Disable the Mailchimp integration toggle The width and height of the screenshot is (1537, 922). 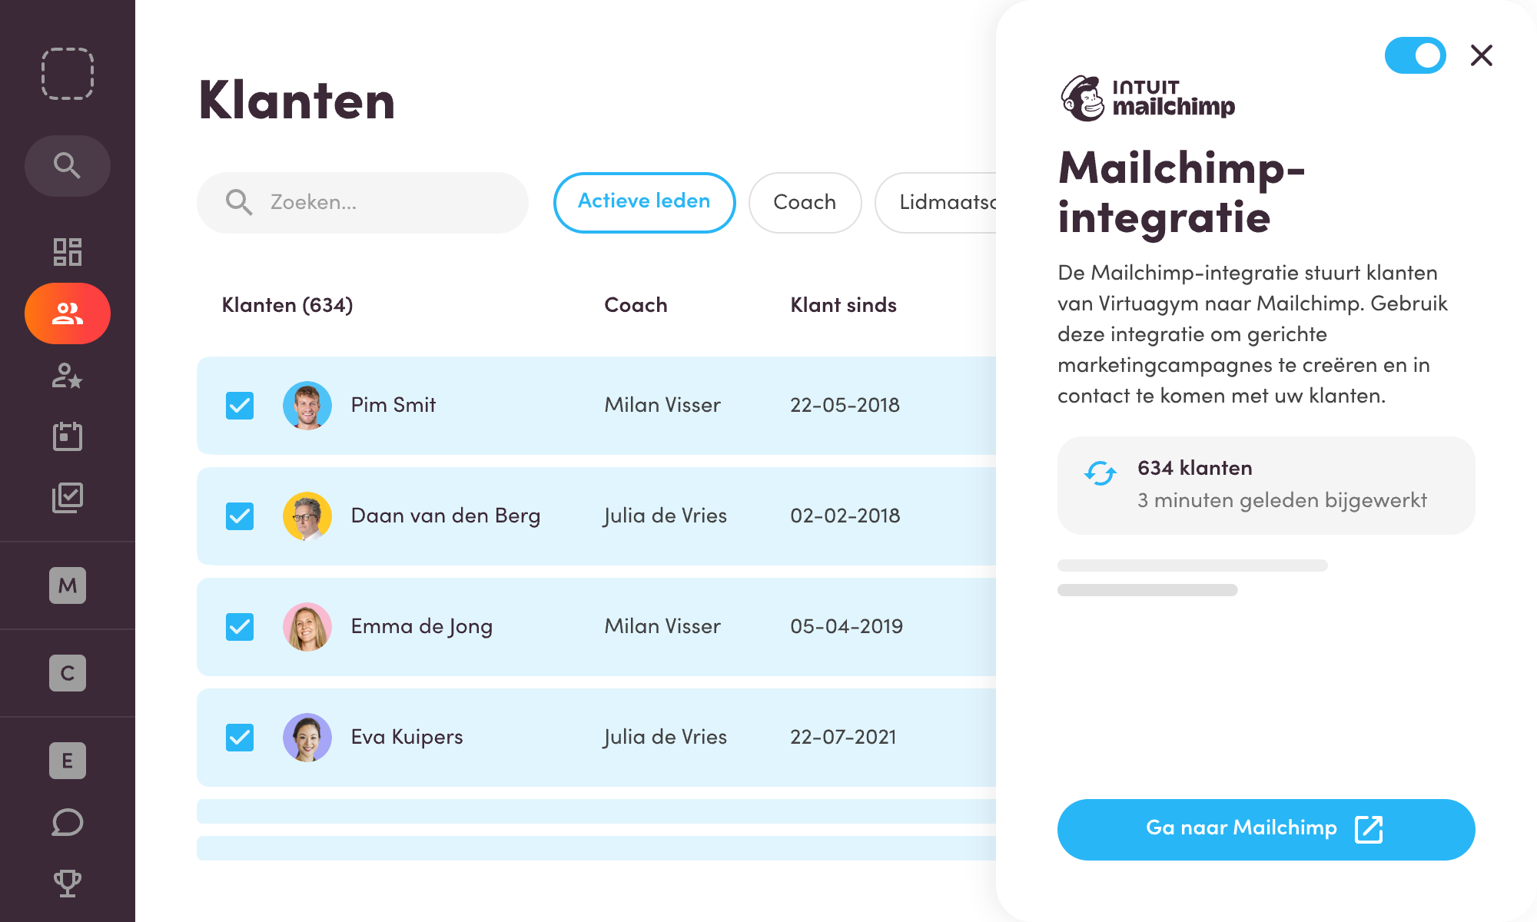[x=1415, y=55]
